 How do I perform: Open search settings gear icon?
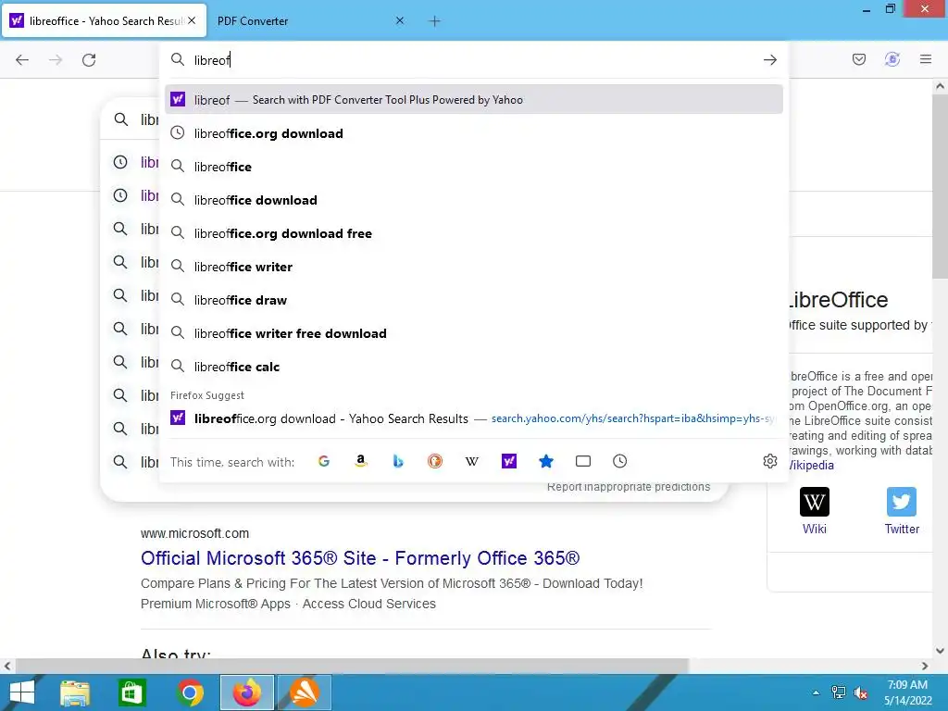click(769, 461)
